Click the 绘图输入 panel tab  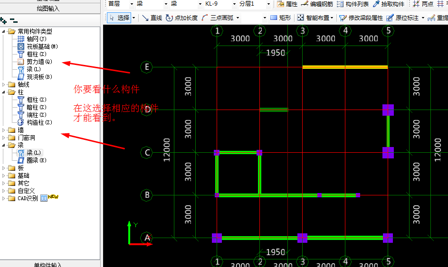48,9
